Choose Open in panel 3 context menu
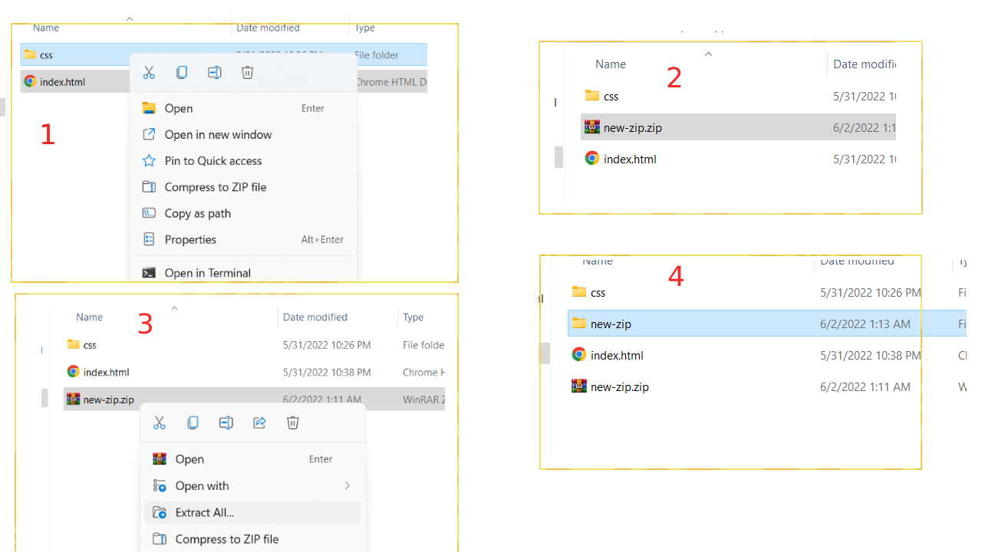The height and width of the screenshot is (552, 982). [252, 459]
